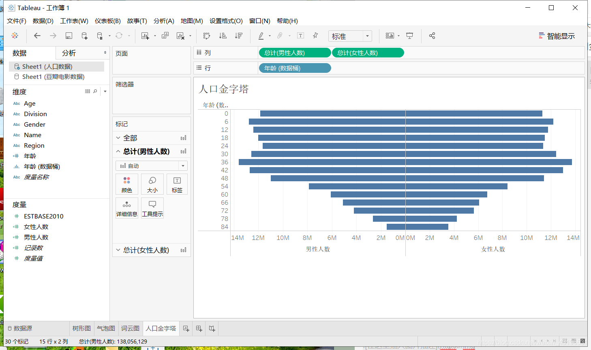Open the 数据源 tab

[20, 329]
